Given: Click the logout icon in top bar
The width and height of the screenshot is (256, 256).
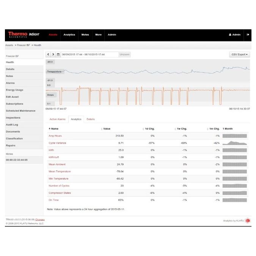Looking at the screenshot, I should coord(248,35).
